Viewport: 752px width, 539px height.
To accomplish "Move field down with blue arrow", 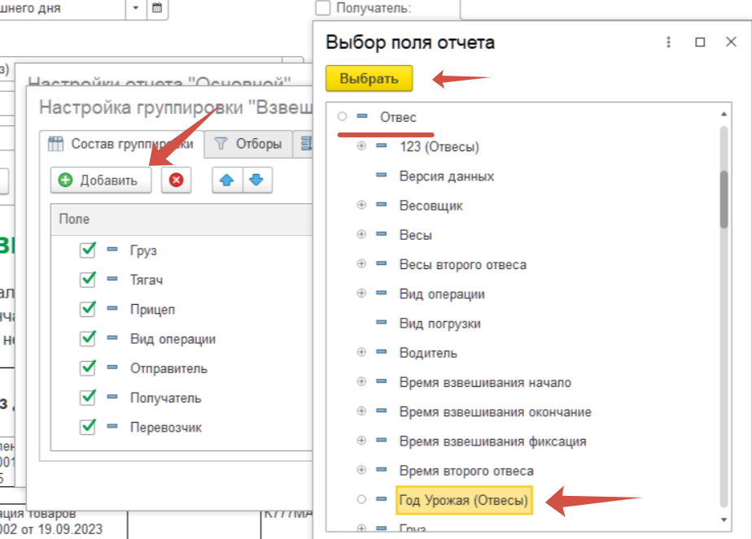I will (256, 180).
